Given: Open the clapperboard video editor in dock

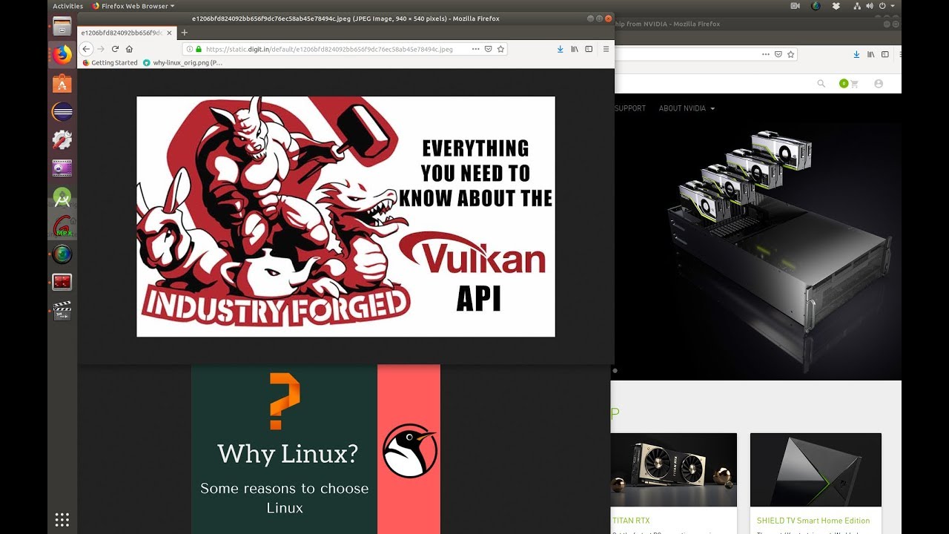Looking at the screenshot, I should [x=62, y=311].
